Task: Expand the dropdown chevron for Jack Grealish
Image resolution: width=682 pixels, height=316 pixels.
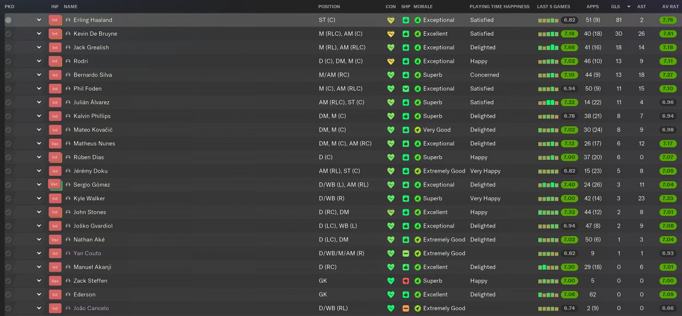Action: (39, 47)
